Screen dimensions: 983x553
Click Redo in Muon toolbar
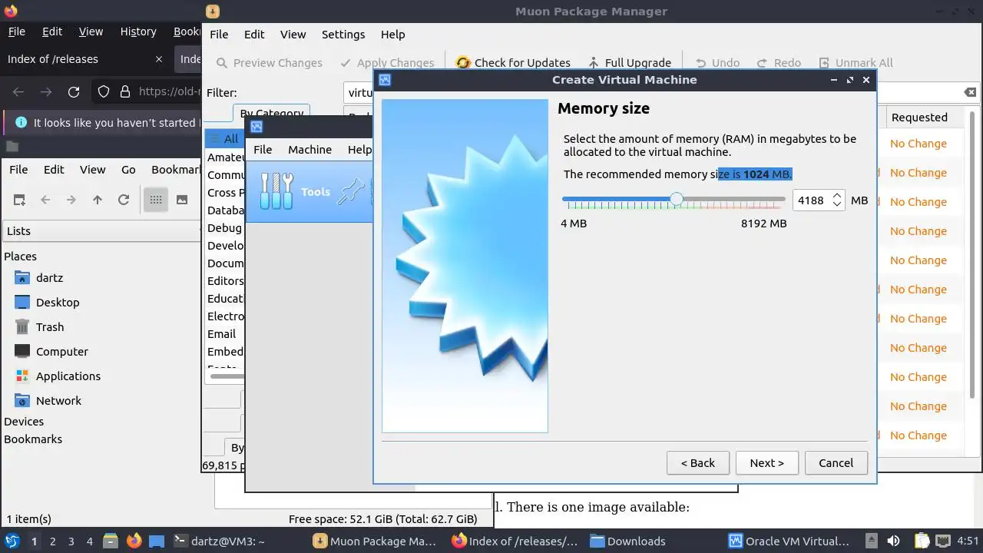click(779, 63)
